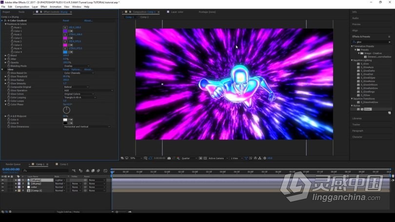Click the create new animation preset icon
Screen dimensions: 395x222
tap(390, 113)
